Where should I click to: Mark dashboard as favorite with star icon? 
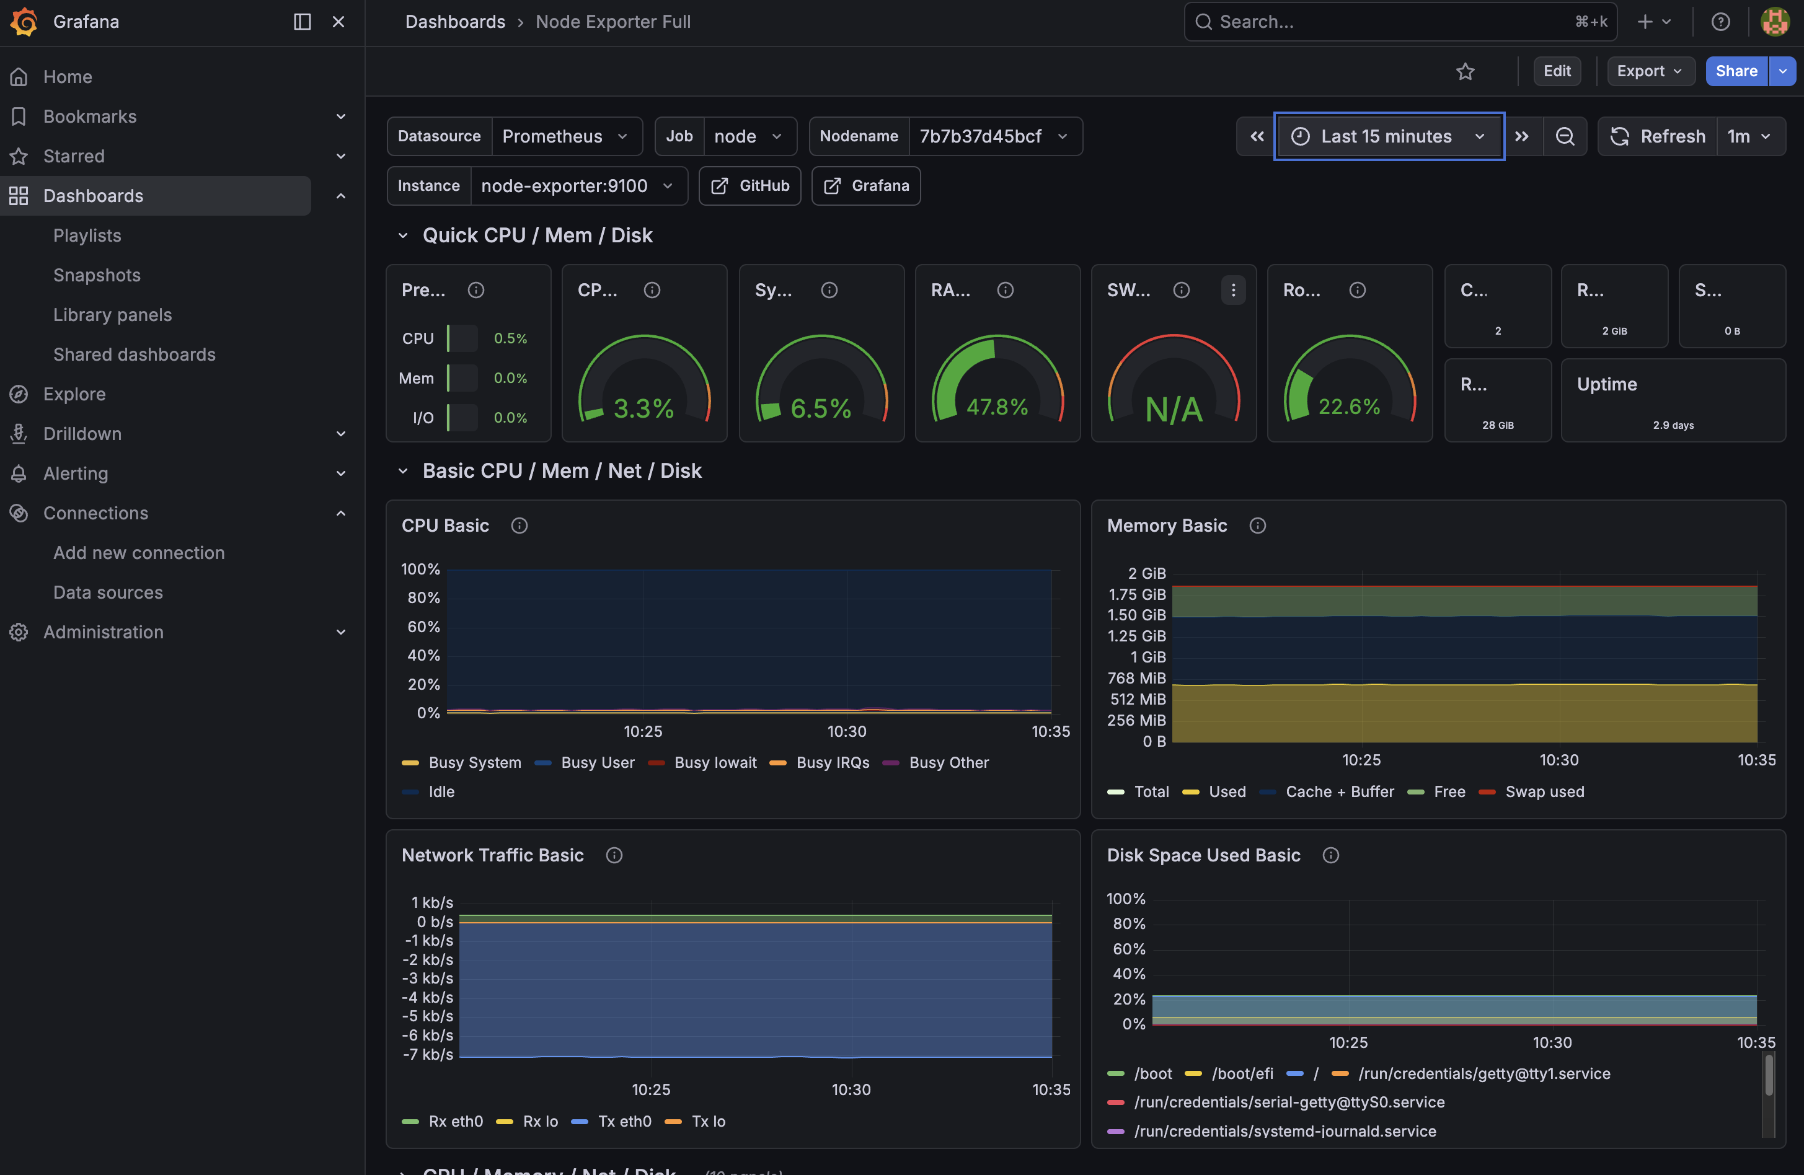[x=1465, y=71]
